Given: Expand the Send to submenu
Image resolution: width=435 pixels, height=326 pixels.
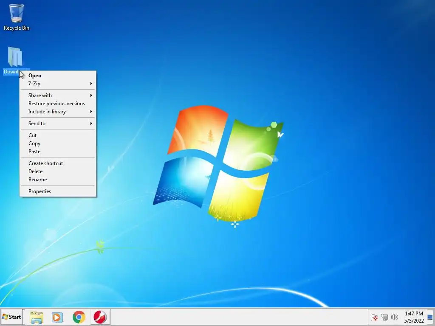Looking at the screenshot, I should click(58, 124).
